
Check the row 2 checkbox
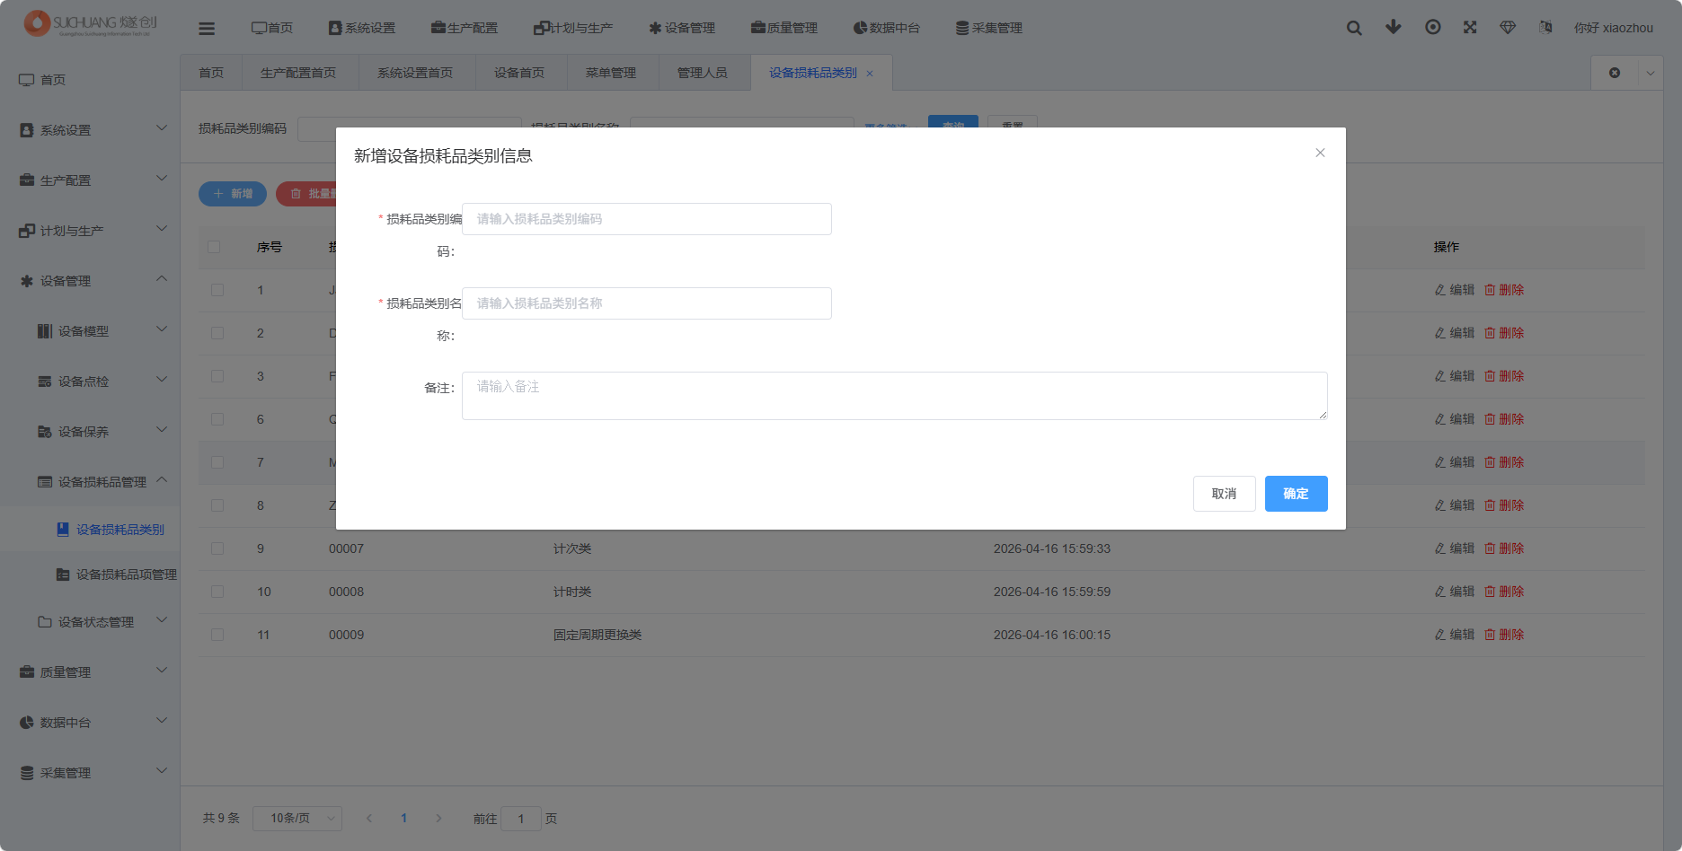click(217, 333)
